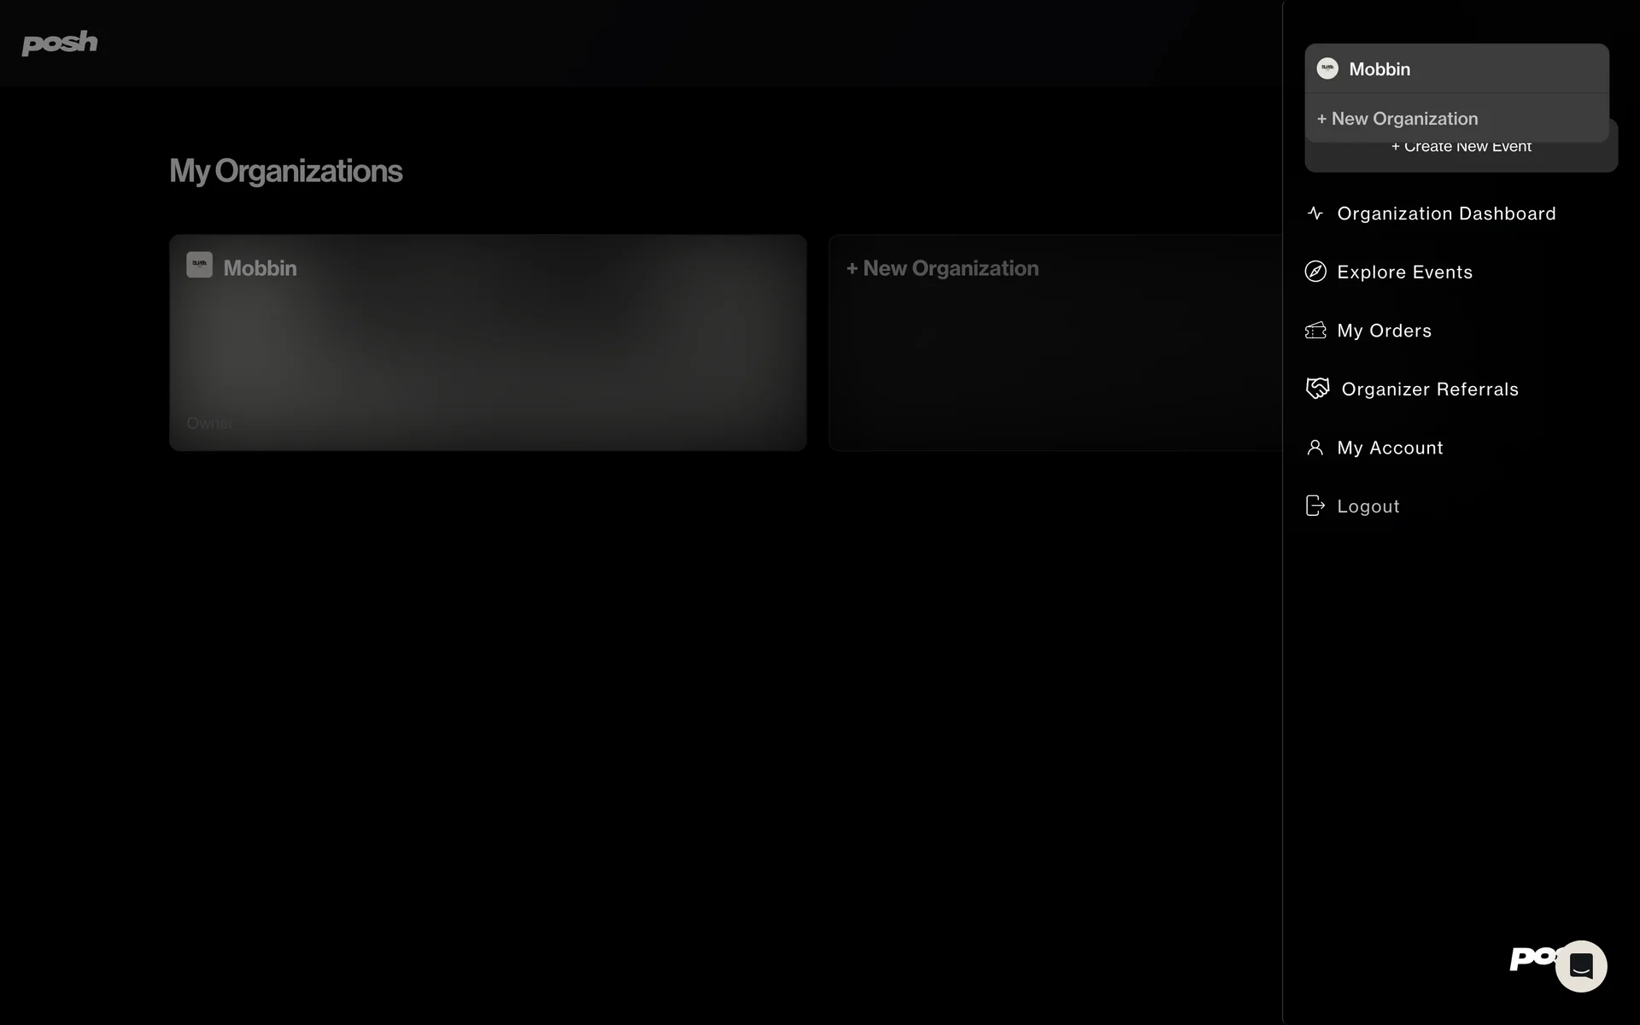This screenshot has height=1025, width=1640.
Task: Open Organization Dashboard menu item
Action: coord(1446,214)
